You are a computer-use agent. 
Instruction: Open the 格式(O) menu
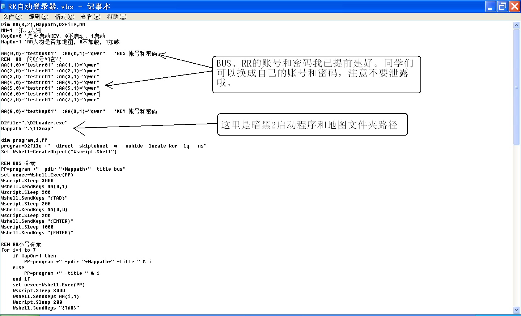pyautogui.click(x=65, y=17)
